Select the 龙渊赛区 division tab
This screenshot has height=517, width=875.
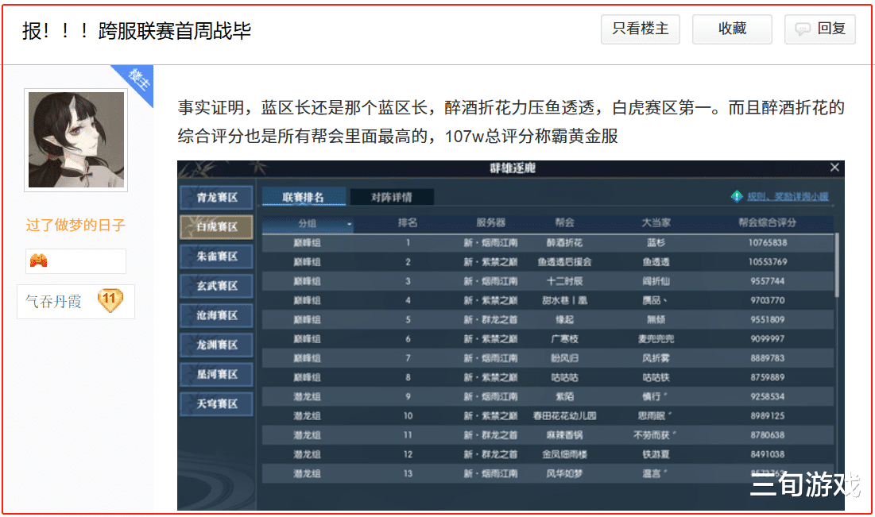(x=216, y=345)
